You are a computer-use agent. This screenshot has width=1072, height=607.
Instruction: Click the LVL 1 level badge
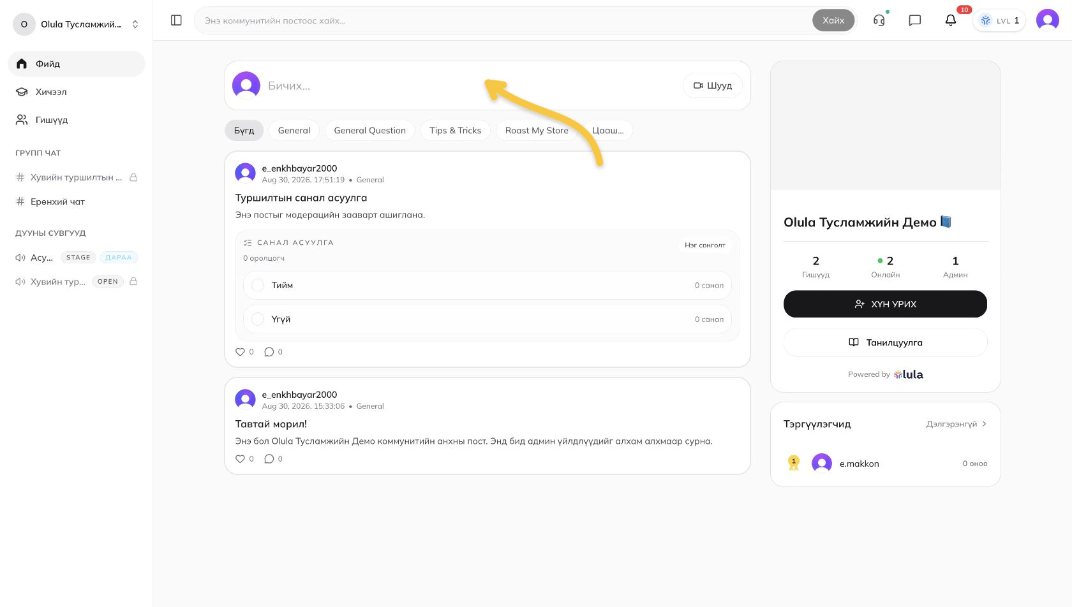999,20
